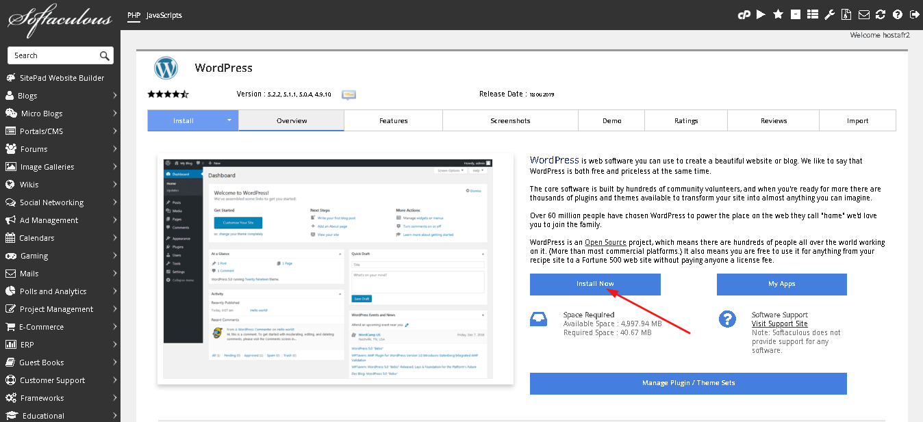The height and width of the screenshot is (422, 923).
Task: Open ratings with the star icon
Action: (778, 14)
